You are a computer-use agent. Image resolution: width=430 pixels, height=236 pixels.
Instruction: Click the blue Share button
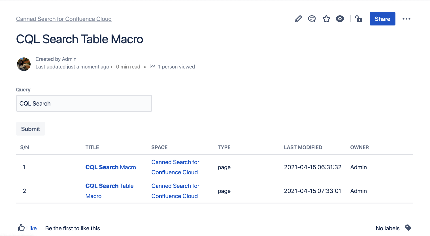click(x=382, y=19)
